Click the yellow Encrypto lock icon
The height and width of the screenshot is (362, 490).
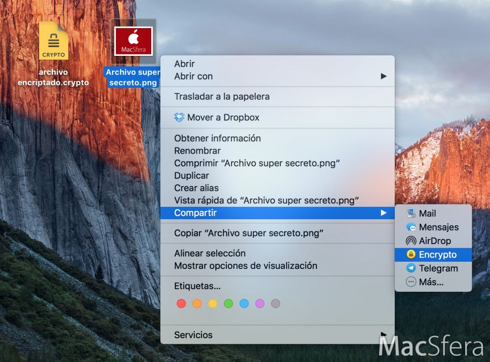point(411,255)
